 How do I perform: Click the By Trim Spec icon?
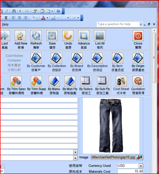point(16,82)
